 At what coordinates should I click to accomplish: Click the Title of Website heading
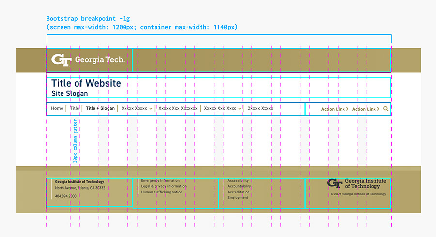pyautogui.click(x=86, y=83)
